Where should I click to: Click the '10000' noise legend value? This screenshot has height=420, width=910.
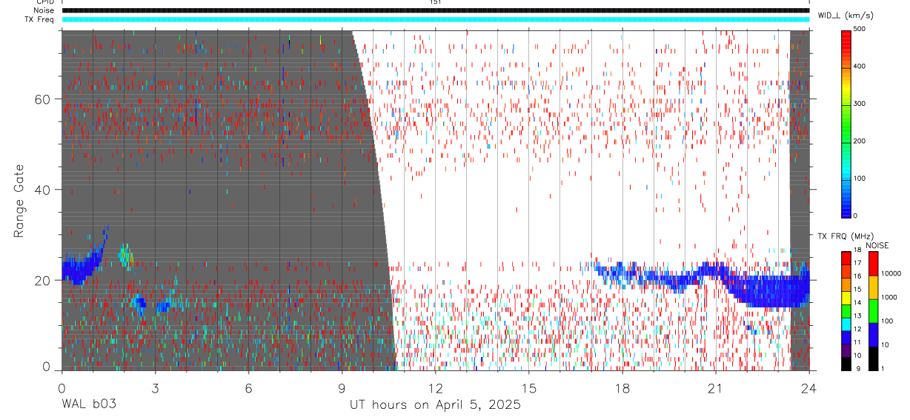pos(891,273)
